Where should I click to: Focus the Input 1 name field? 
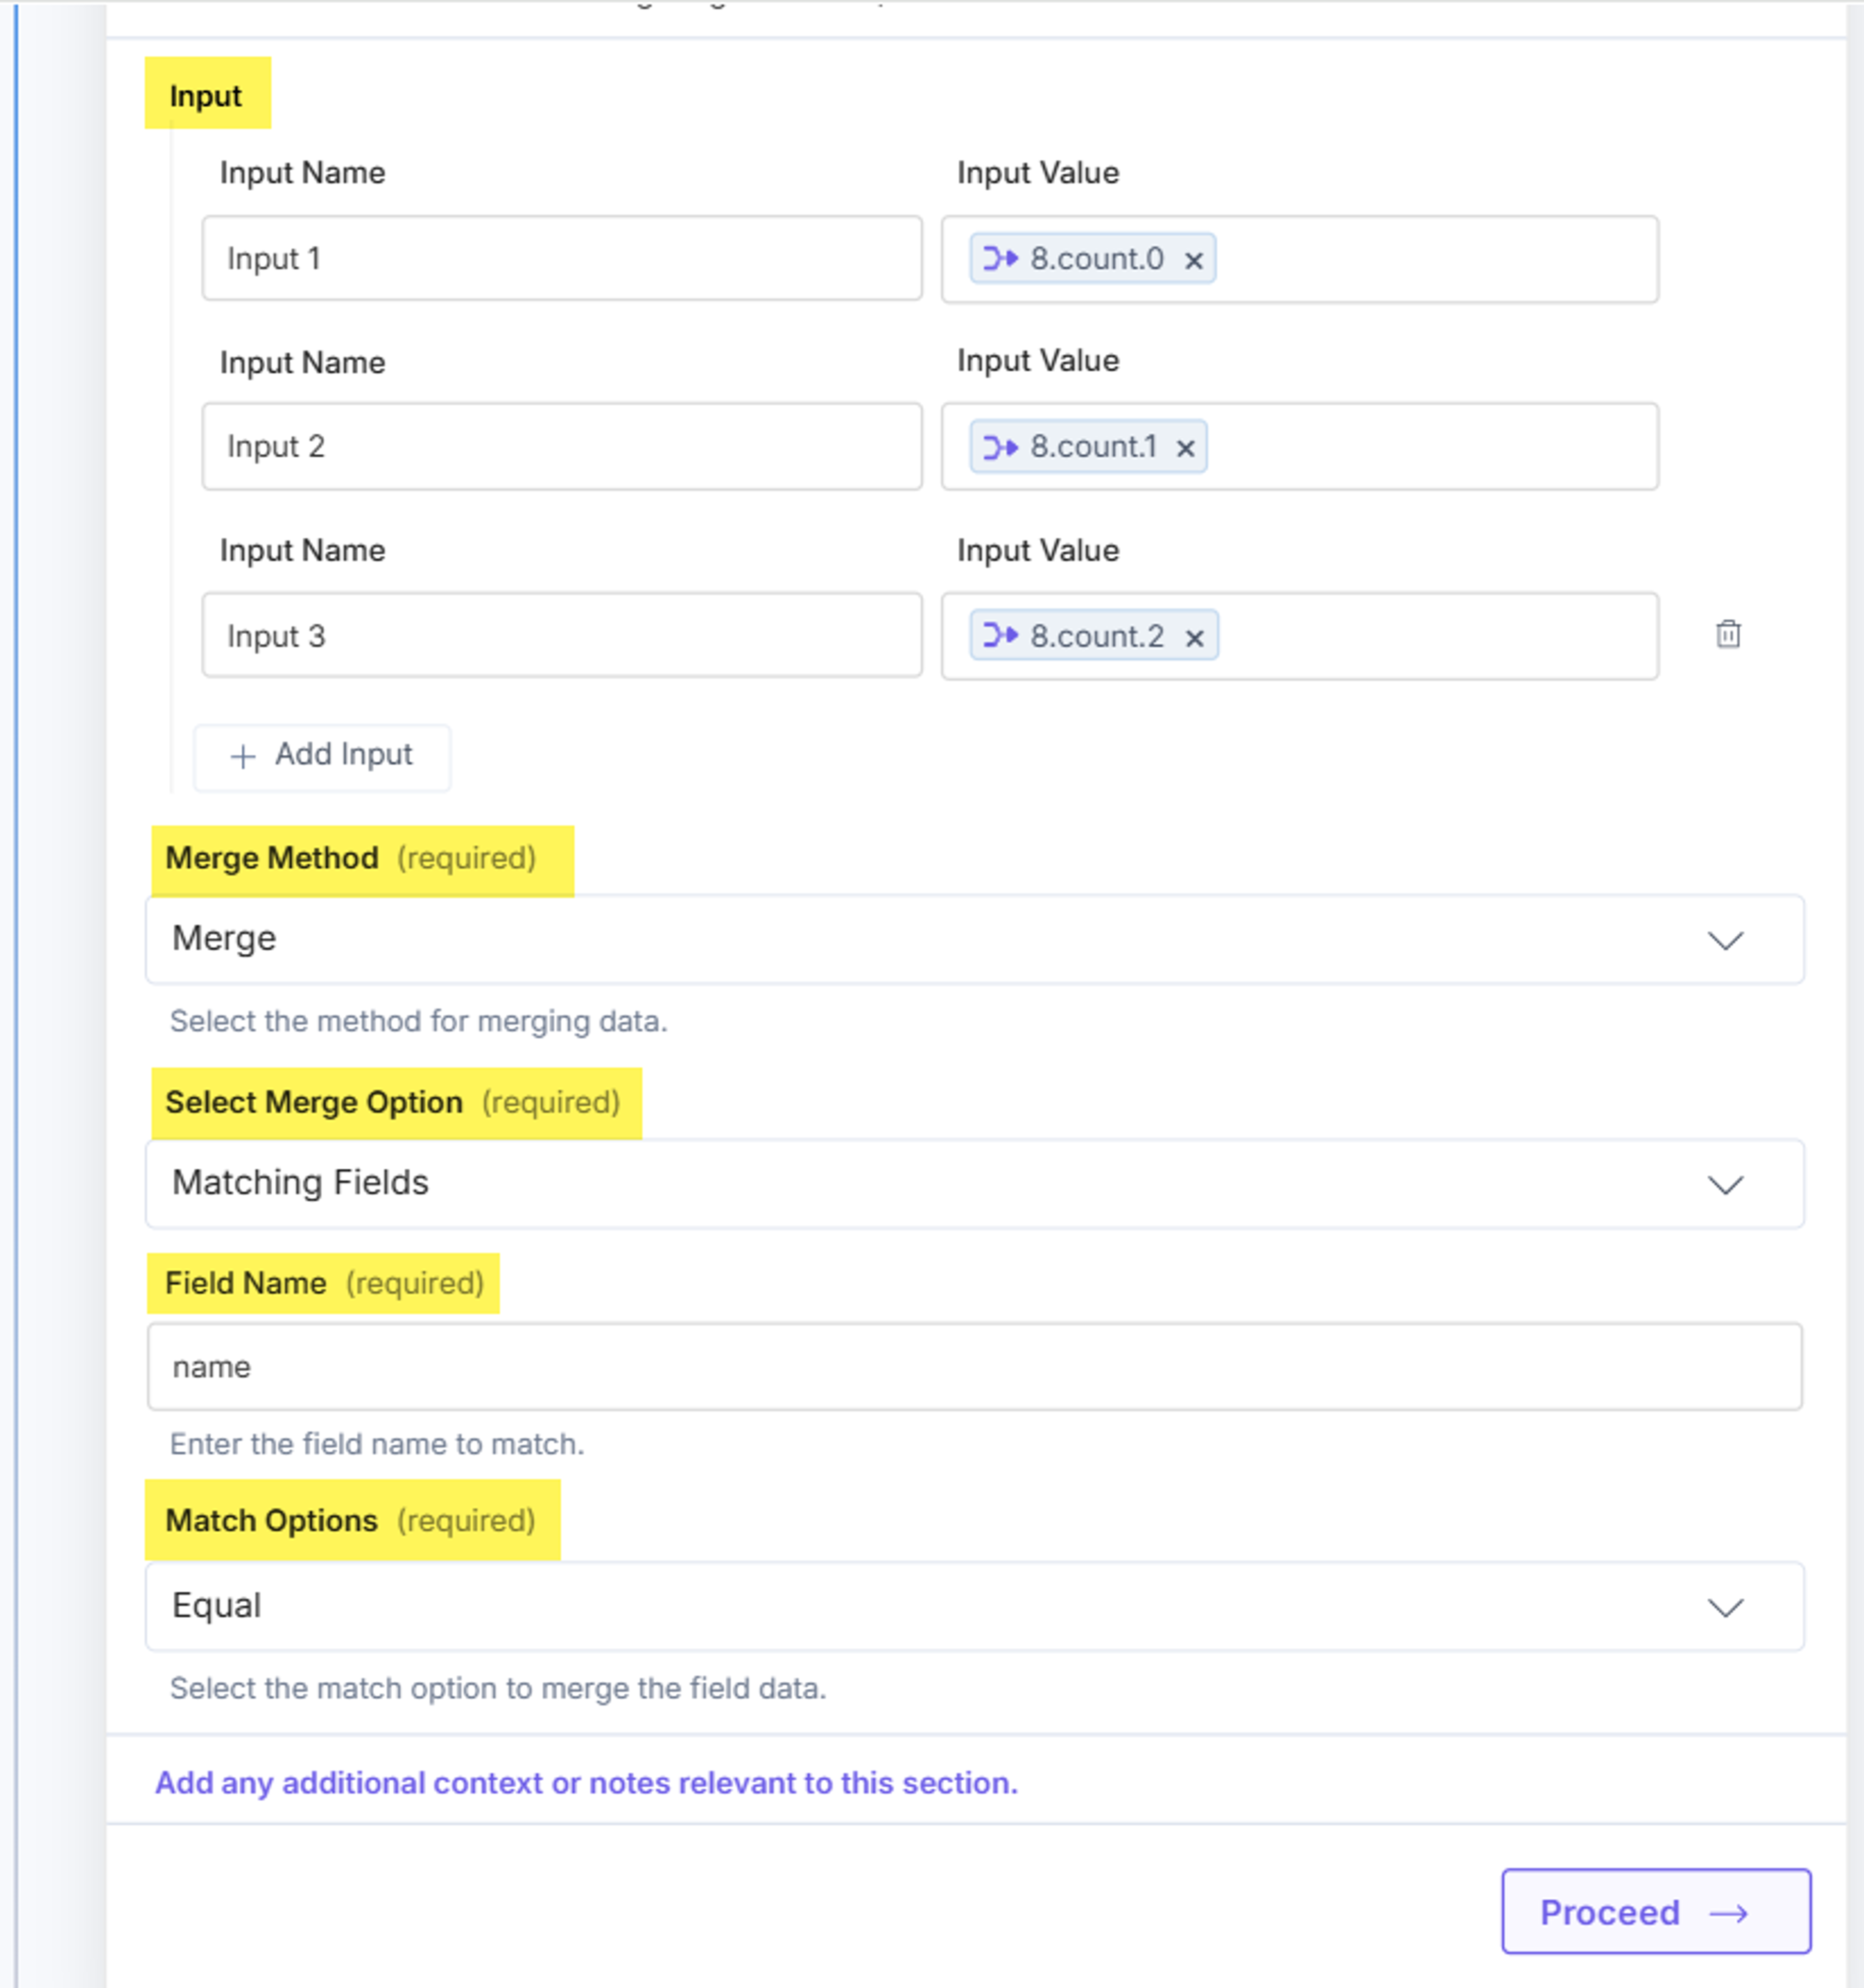[x=562, y=258]
